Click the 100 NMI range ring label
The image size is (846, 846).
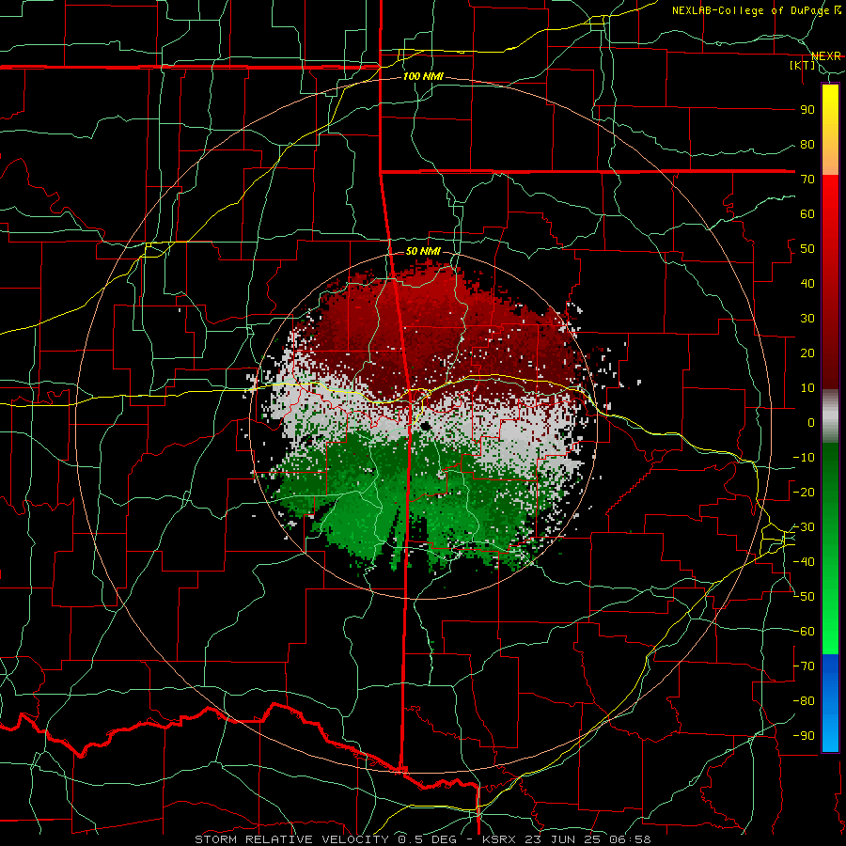point(423,76)
